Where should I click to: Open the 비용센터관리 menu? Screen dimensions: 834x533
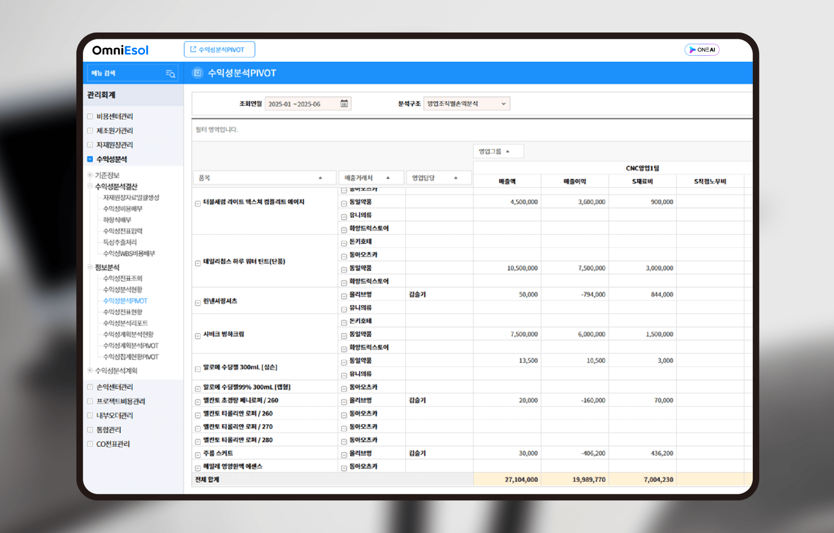114,116
